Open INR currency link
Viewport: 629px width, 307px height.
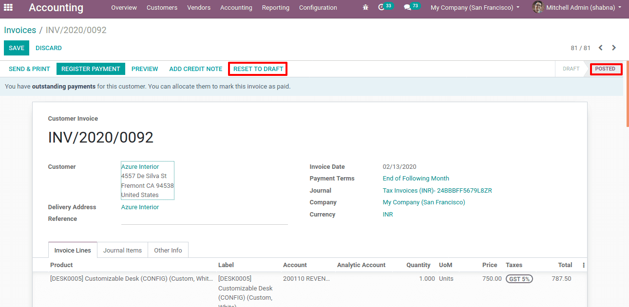point(388,215)
